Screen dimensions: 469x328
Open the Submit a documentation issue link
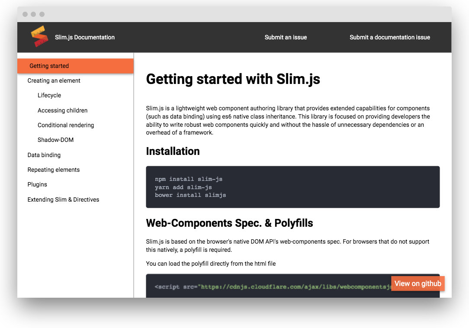click(x=390, y=37)
